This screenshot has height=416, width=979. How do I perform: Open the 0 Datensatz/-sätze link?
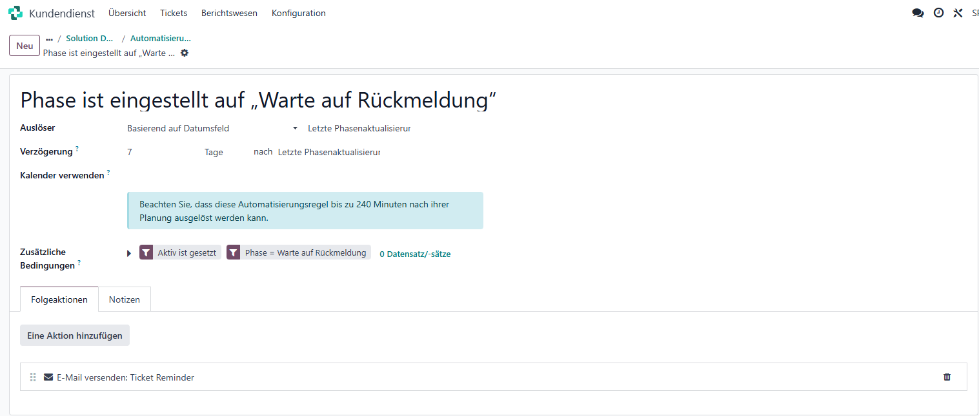(415, 254)
